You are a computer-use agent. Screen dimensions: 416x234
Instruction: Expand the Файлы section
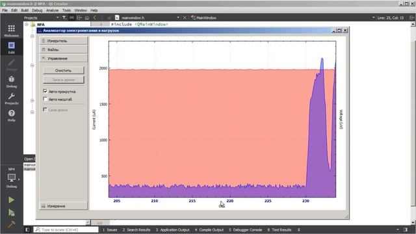point(64,49)
